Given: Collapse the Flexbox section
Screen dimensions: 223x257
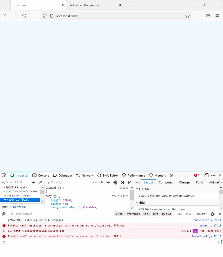Looking at the screenshot, I should point(137,189).
